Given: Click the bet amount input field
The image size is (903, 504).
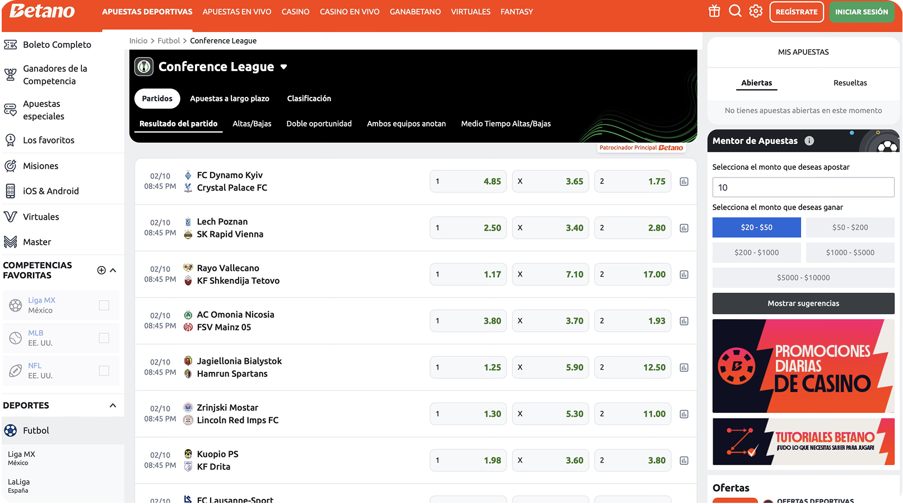Looking at the screenshot, I should pyautogui.click(x=803, y=188).
